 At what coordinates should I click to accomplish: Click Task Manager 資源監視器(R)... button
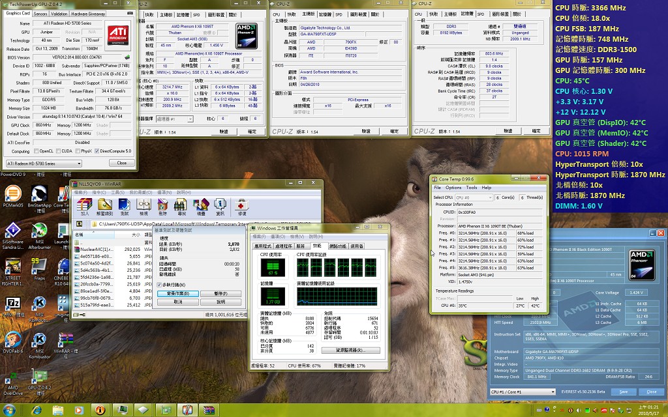351,350
